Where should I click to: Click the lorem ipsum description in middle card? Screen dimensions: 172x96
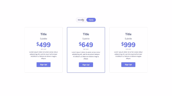coord(86,55)
